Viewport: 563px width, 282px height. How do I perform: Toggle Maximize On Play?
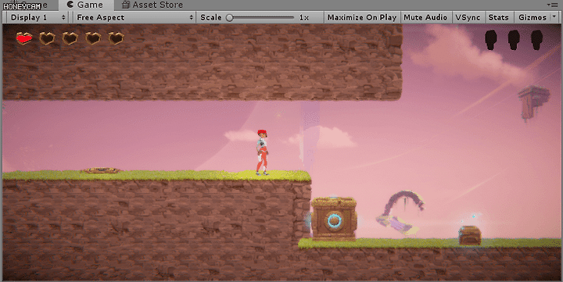click(362, 18)
